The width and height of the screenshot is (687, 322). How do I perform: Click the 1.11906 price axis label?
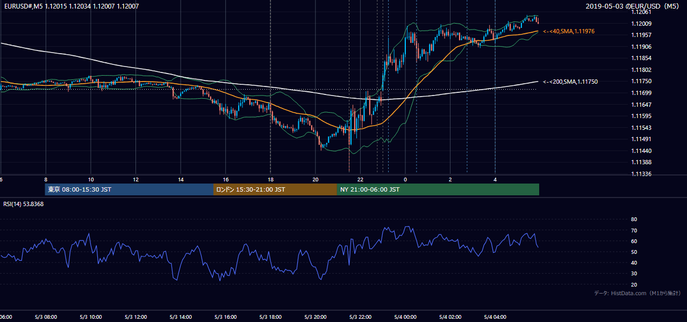click(x=641, y=47)
